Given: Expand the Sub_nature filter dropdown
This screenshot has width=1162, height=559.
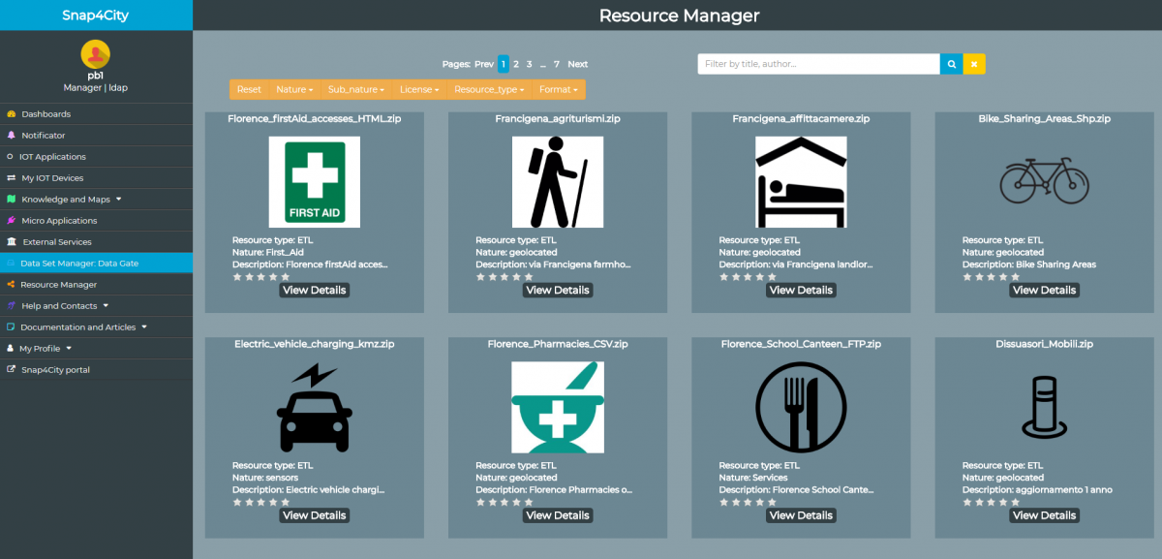Looking at the screenshot, I should coord(355,89).
